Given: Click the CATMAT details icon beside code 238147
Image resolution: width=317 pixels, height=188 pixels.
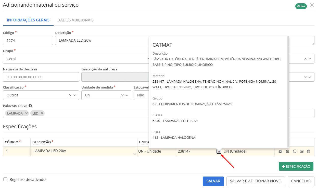Looking at the screenshot, I should (219, 151).
